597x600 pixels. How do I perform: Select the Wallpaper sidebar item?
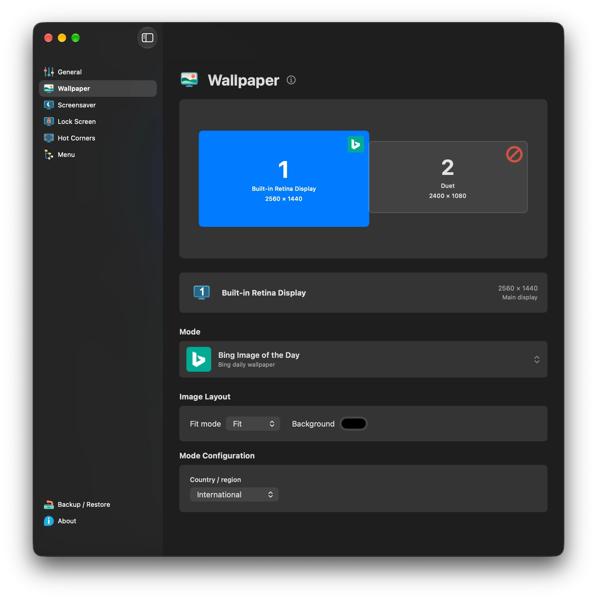(98, 88)
